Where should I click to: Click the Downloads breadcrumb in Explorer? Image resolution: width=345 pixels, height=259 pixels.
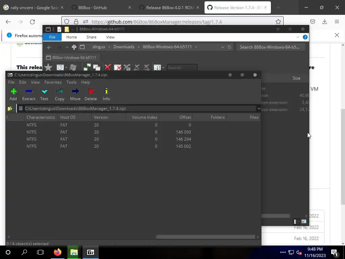[124, 47]
